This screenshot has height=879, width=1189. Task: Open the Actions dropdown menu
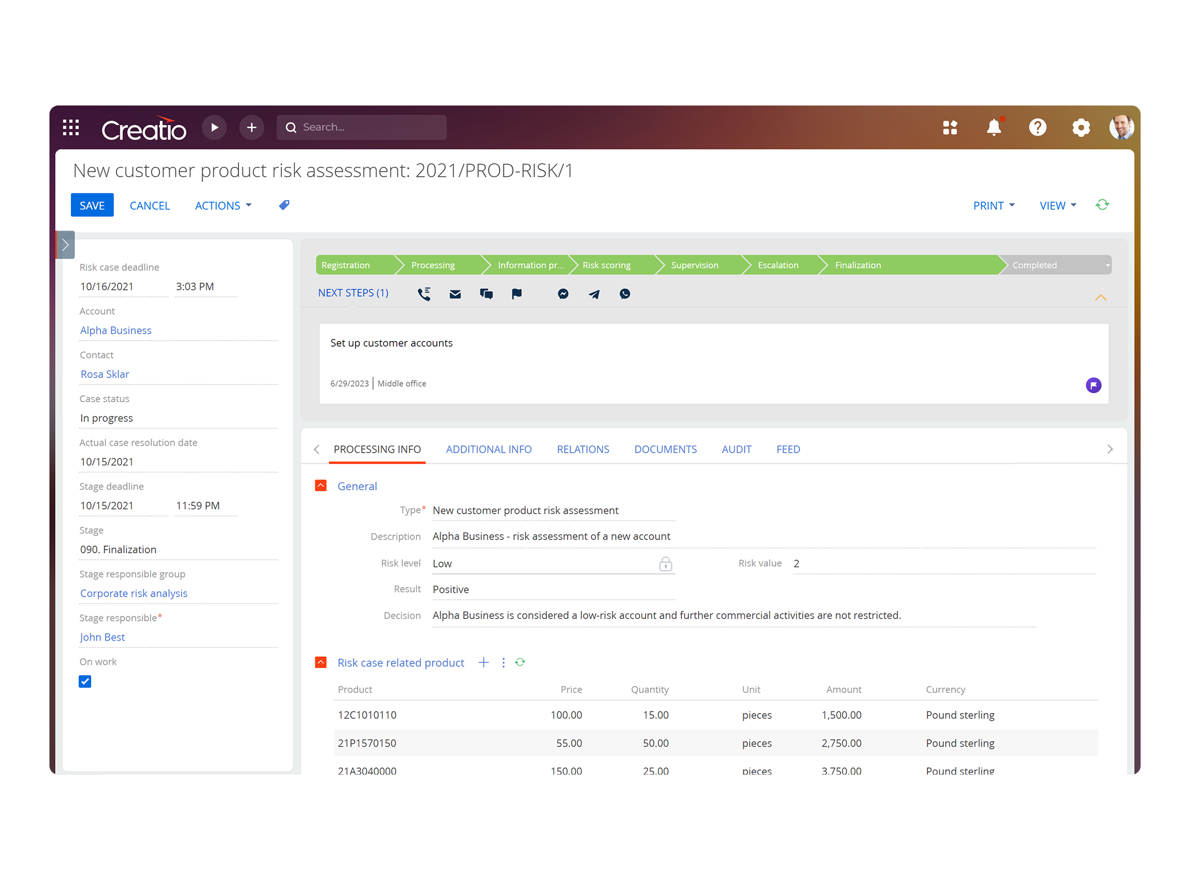point(223,205)
